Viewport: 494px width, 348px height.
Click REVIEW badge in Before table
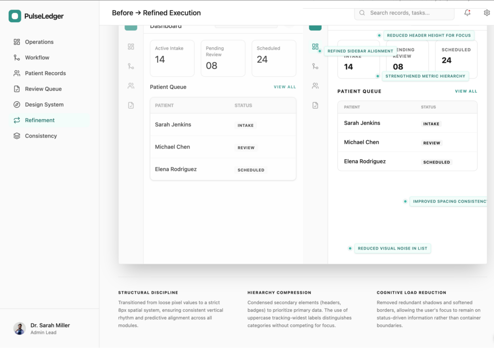click(246, 148)
